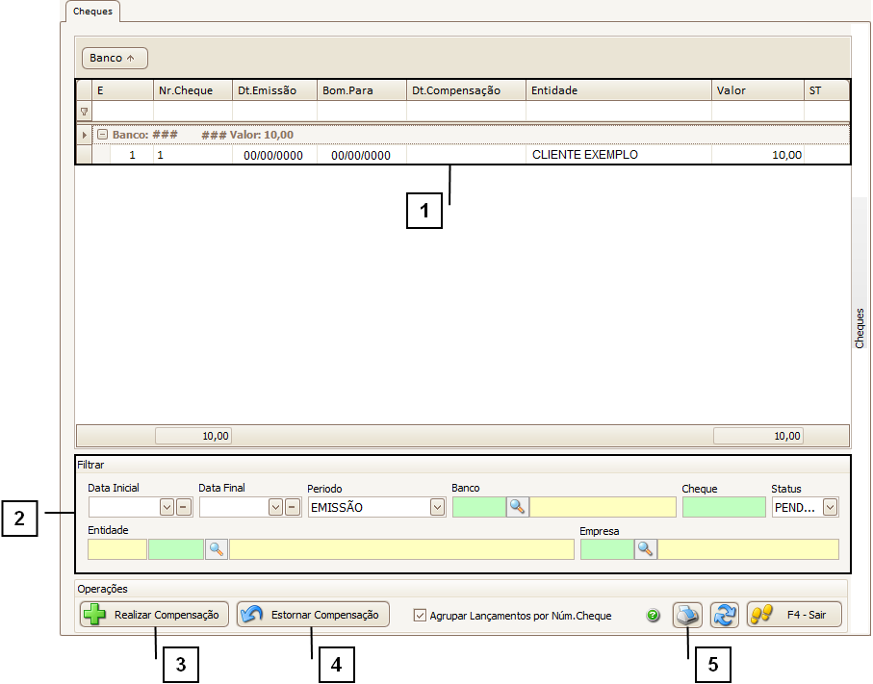The height and width of the screenshot is (684, 873).
Task: Open Banco search with magnifier icon
Action: coord(518,507)
